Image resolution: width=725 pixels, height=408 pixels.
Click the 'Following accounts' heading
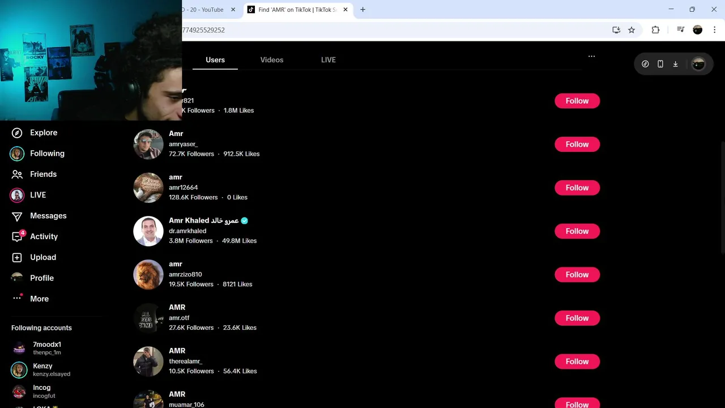41,328
